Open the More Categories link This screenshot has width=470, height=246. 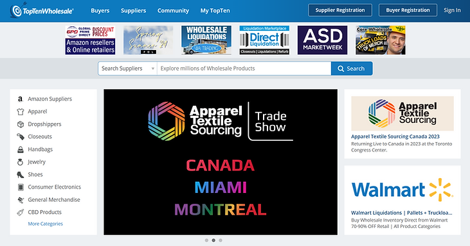coord(45,224)
